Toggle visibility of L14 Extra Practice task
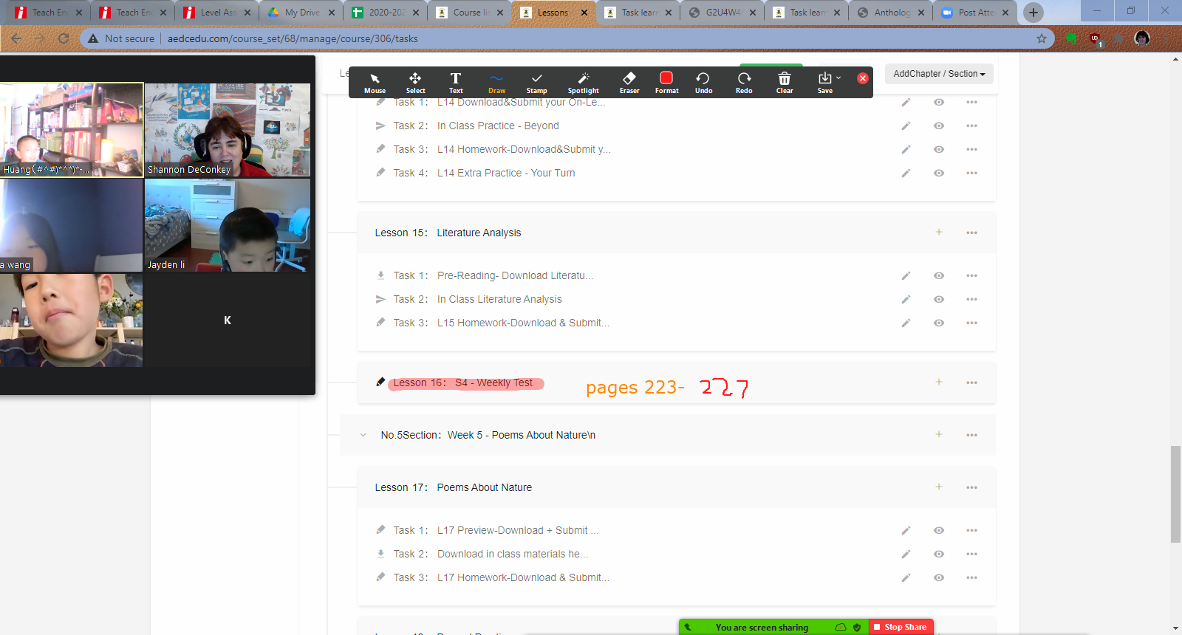The image size is (1182, 635). pyautogui.click(x=939, y=174)
